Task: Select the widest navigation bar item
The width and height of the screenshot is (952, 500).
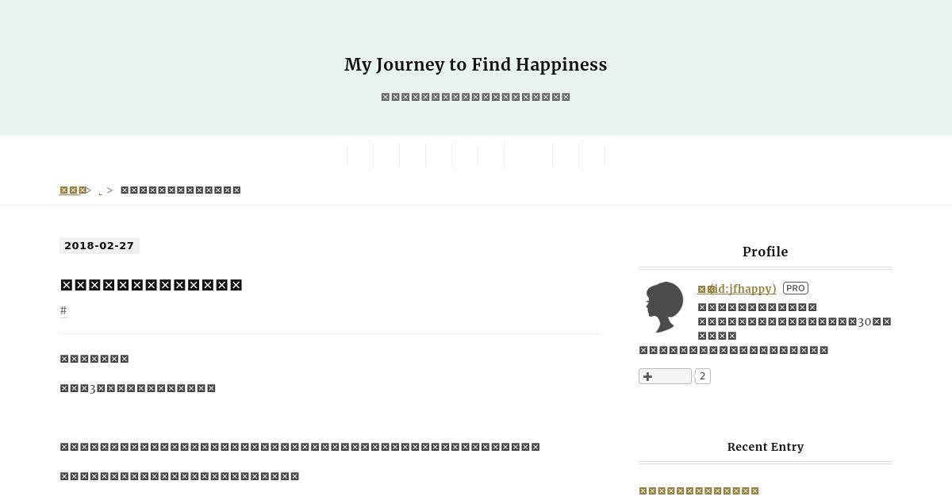Action: point(528,156)
